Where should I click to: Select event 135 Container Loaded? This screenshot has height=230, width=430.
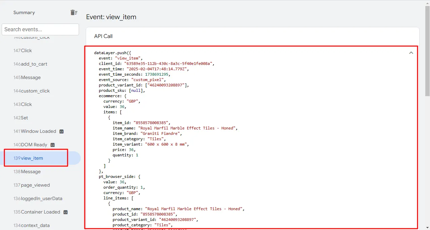(x=40, y=212)
